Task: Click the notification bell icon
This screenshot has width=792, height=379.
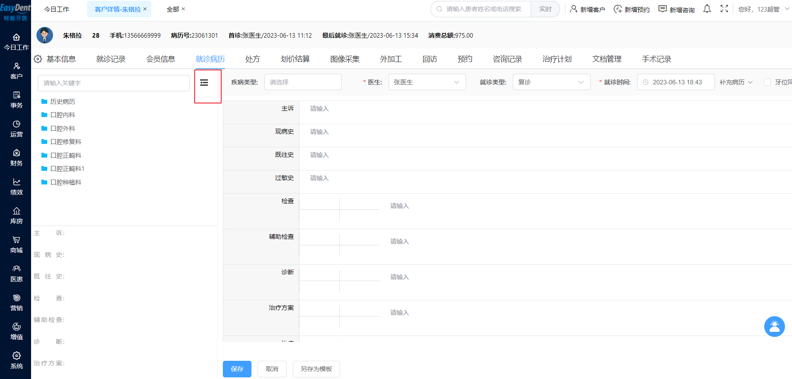Action: tap(707, 9)
